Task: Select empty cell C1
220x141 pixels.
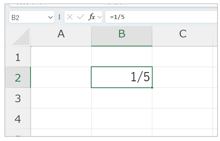Action: (x=183, y=56)
